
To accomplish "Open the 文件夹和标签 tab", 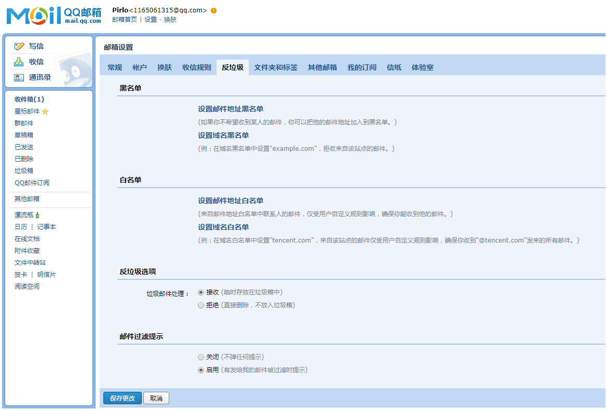I will click(275, 67).
